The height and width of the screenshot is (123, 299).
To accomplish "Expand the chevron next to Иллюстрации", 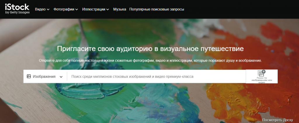I will (x=108, y=10).
